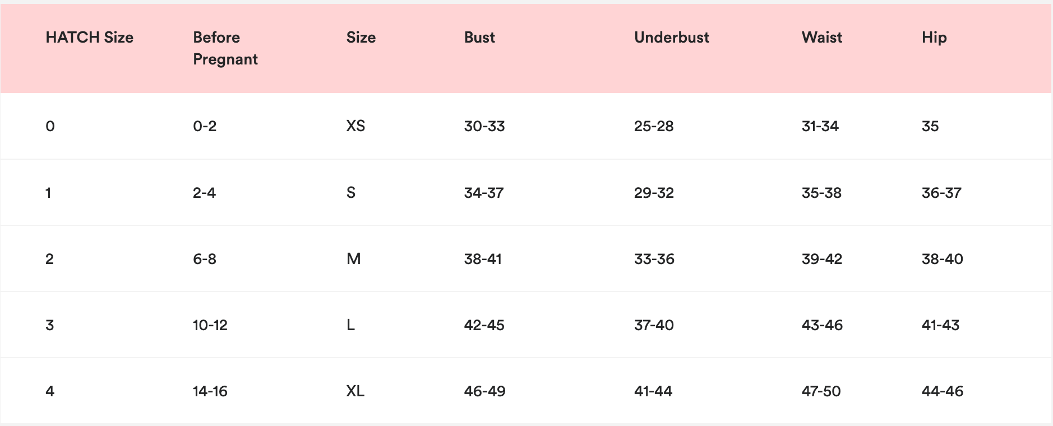Screen dimensions: 1053x426
Task: Select waist value 43-46
Action: coord(822,325)
